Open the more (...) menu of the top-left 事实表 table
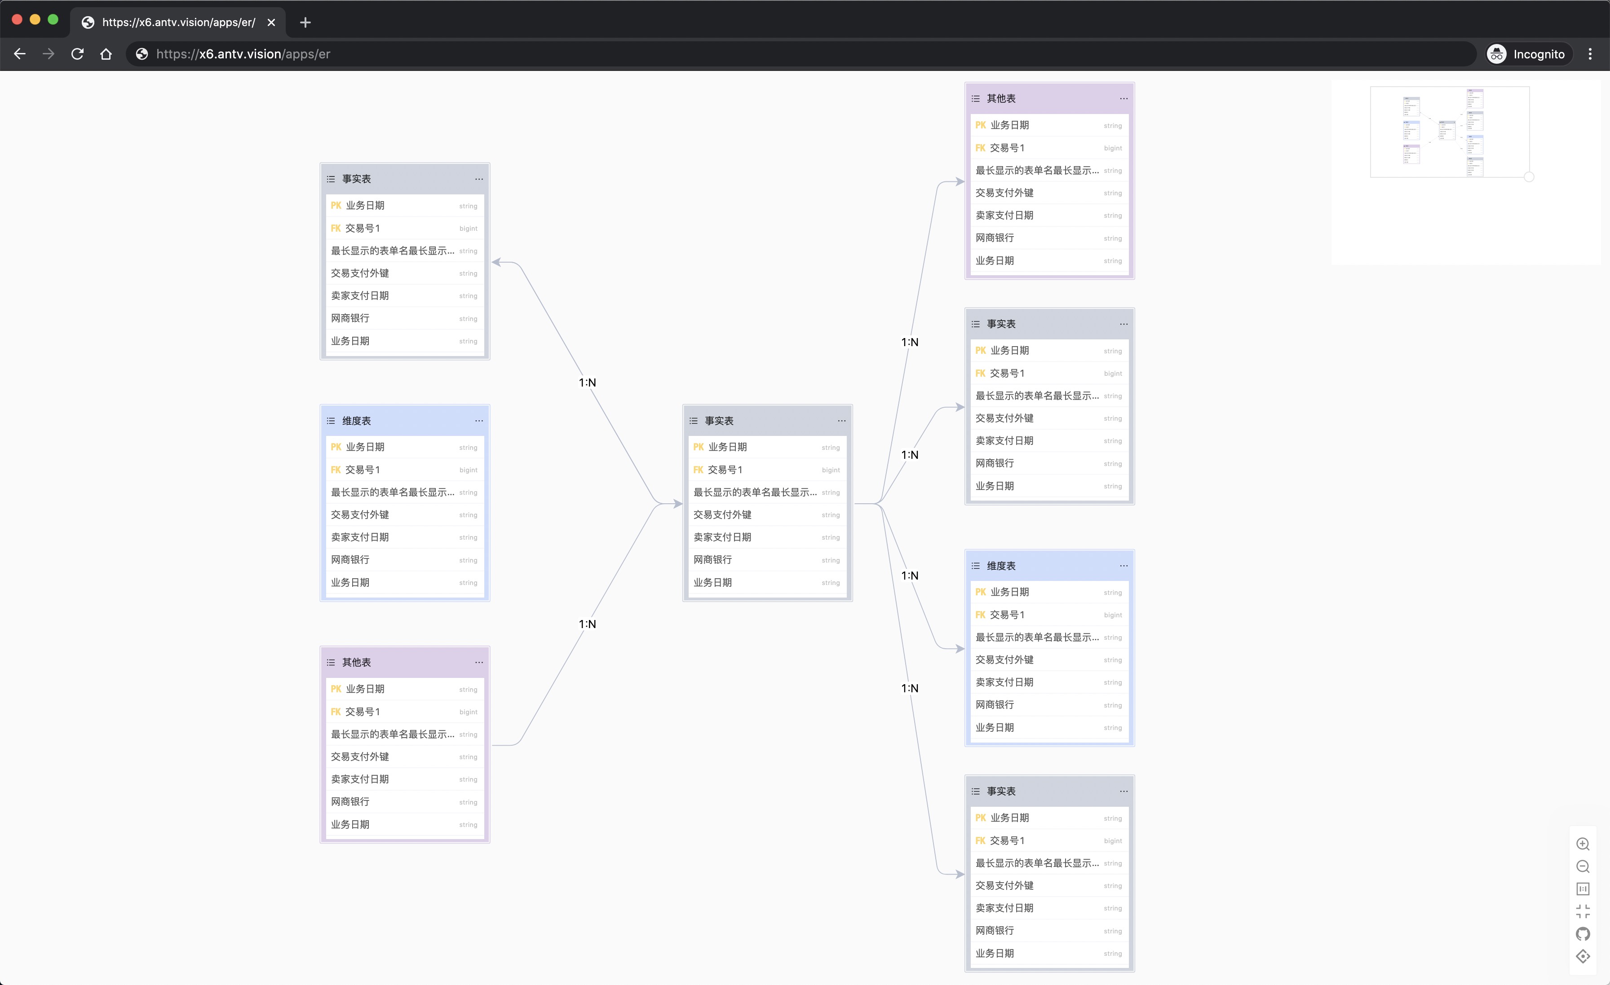This screenshot has width=1610, height=985. (479, 179)
